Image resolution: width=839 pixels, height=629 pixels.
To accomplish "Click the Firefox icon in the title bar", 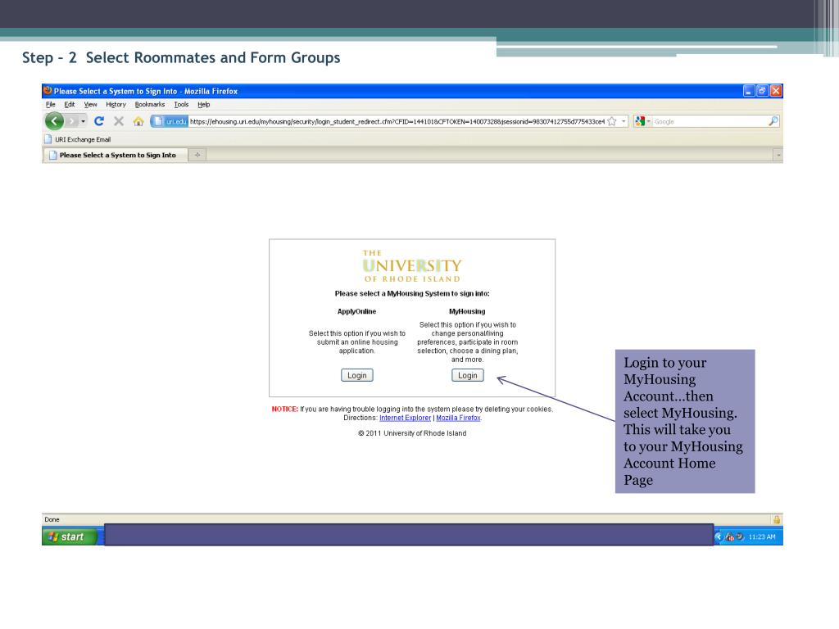I will [x=48, y=91].
